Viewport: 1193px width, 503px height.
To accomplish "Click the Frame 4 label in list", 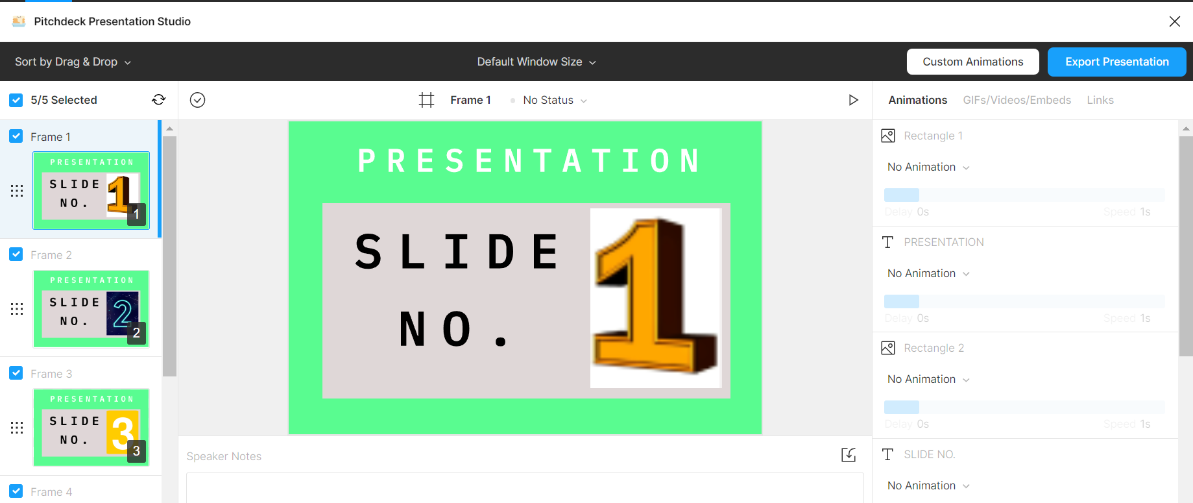I will point(51,492).
